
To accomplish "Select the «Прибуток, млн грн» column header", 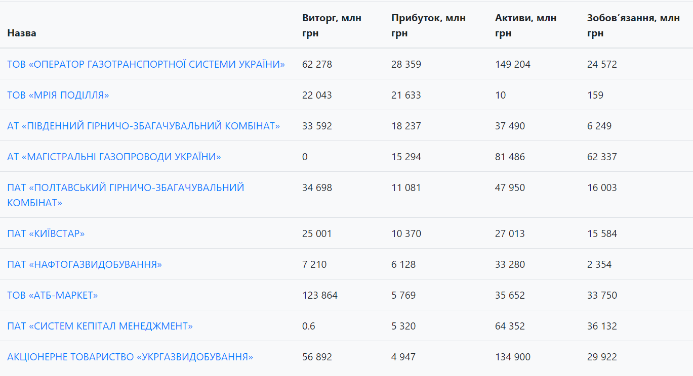I will 428,26.
